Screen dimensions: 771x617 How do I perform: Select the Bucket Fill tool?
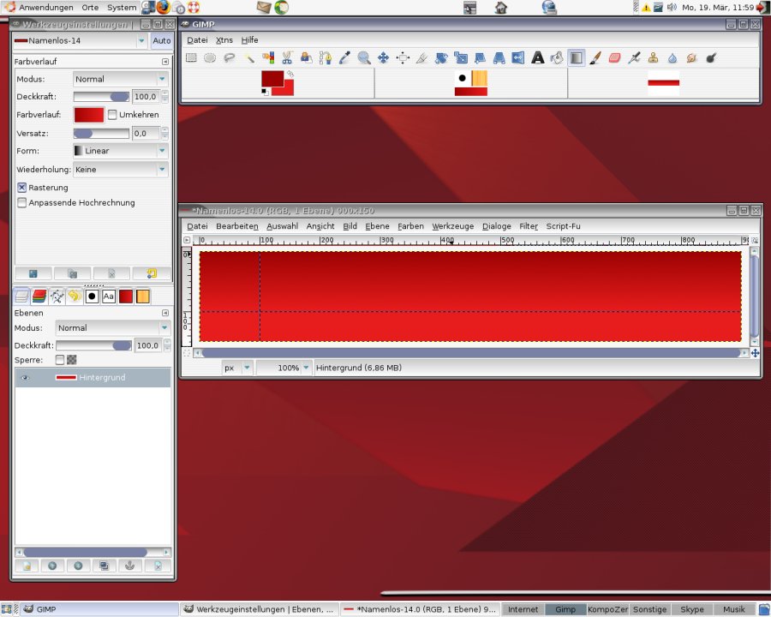coord(557,58)
